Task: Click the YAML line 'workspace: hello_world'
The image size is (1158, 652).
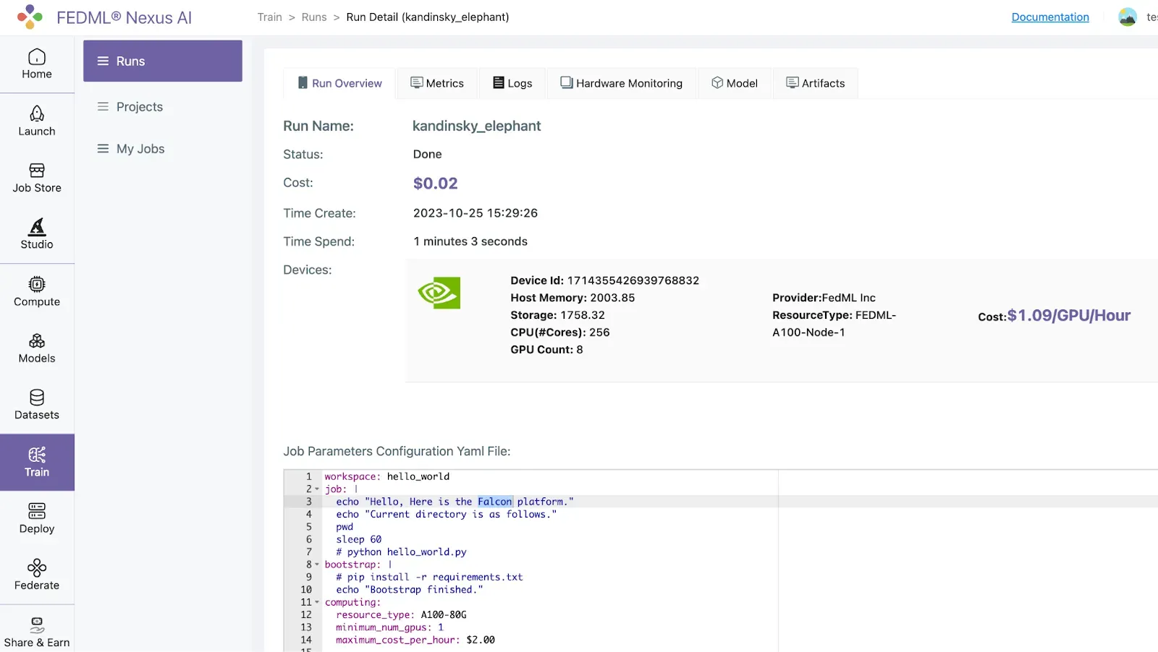Action: tap(387, 477)
